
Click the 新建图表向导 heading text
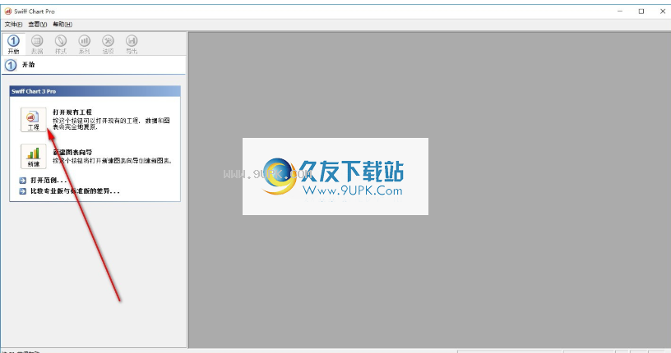(72, 152)
